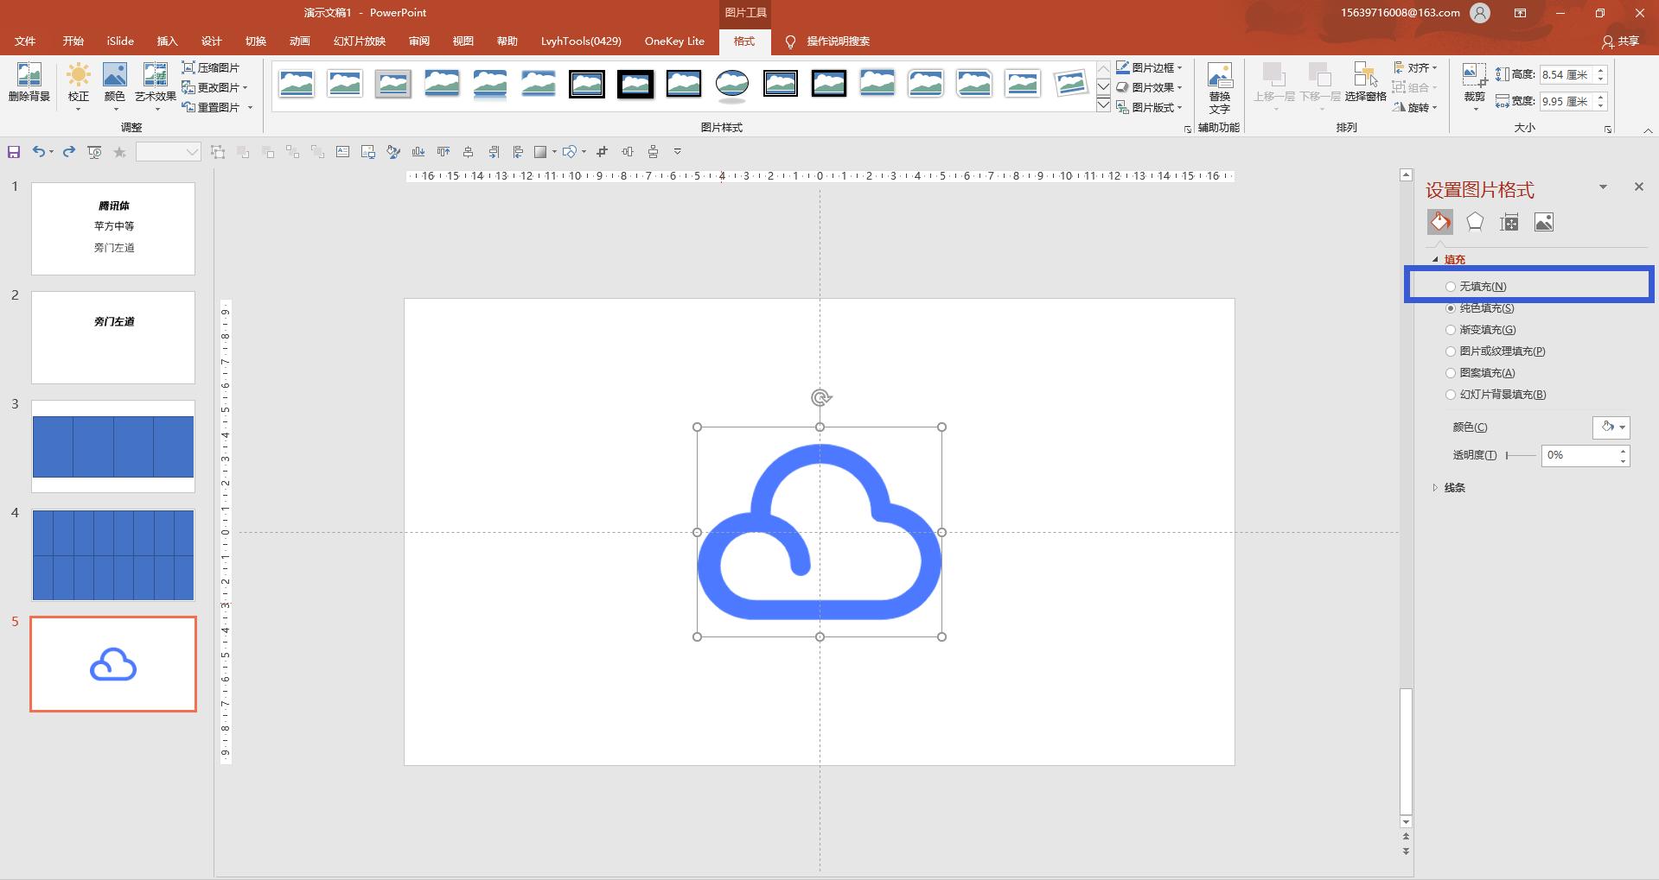
Task: Click 操作说明搜索 tell me search
Action: [x=827, y=41]
